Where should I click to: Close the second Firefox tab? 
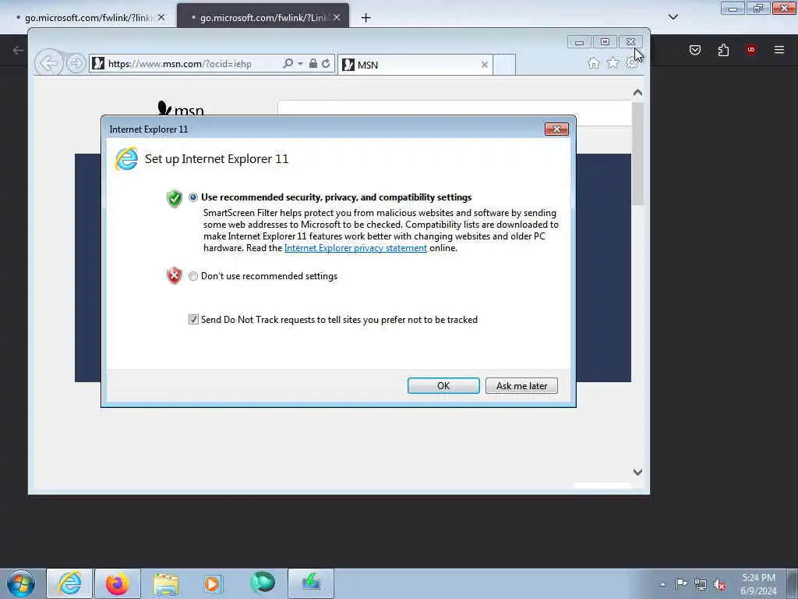337,17
